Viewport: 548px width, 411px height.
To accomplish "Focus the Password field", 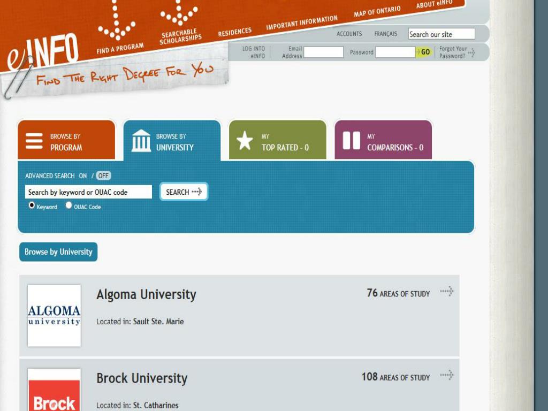I will click(395, 52).
